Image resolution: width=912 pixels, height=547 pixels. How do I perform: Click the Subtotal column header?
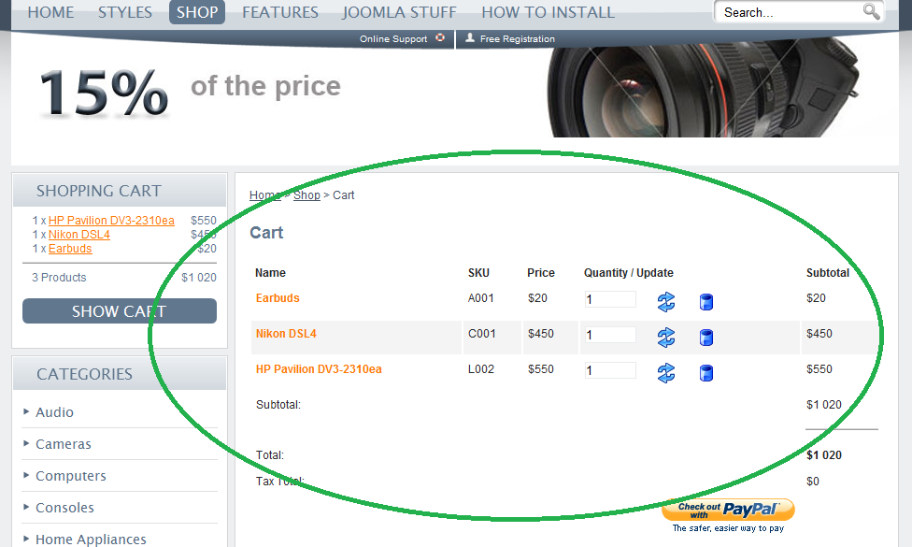pos(828,273)
